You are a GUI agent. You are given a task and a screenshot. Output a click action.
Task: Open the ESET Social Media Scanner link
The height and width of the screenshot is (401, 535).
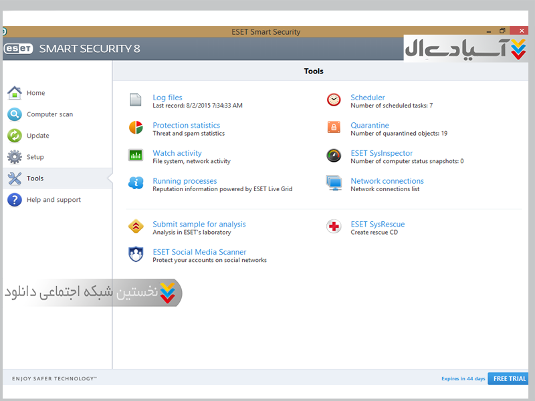pos(199,252)
